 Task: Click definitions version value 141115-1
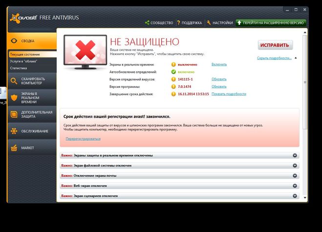point(185,79)
